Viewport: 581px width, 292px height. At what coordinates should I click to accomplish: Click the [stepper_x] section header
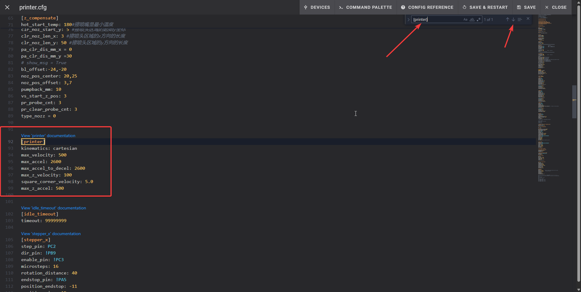[36, 240]
